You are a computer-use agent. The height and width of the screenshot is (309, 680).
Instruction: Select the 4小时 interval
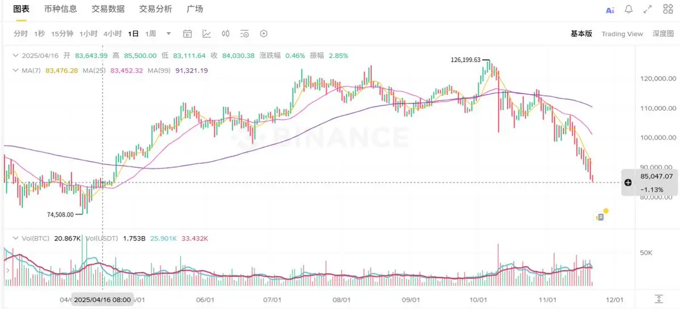pyautogui.click(x=113, y=34)
